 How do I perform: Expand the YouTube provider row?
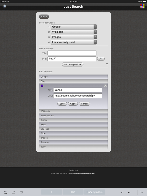[73, 129]
